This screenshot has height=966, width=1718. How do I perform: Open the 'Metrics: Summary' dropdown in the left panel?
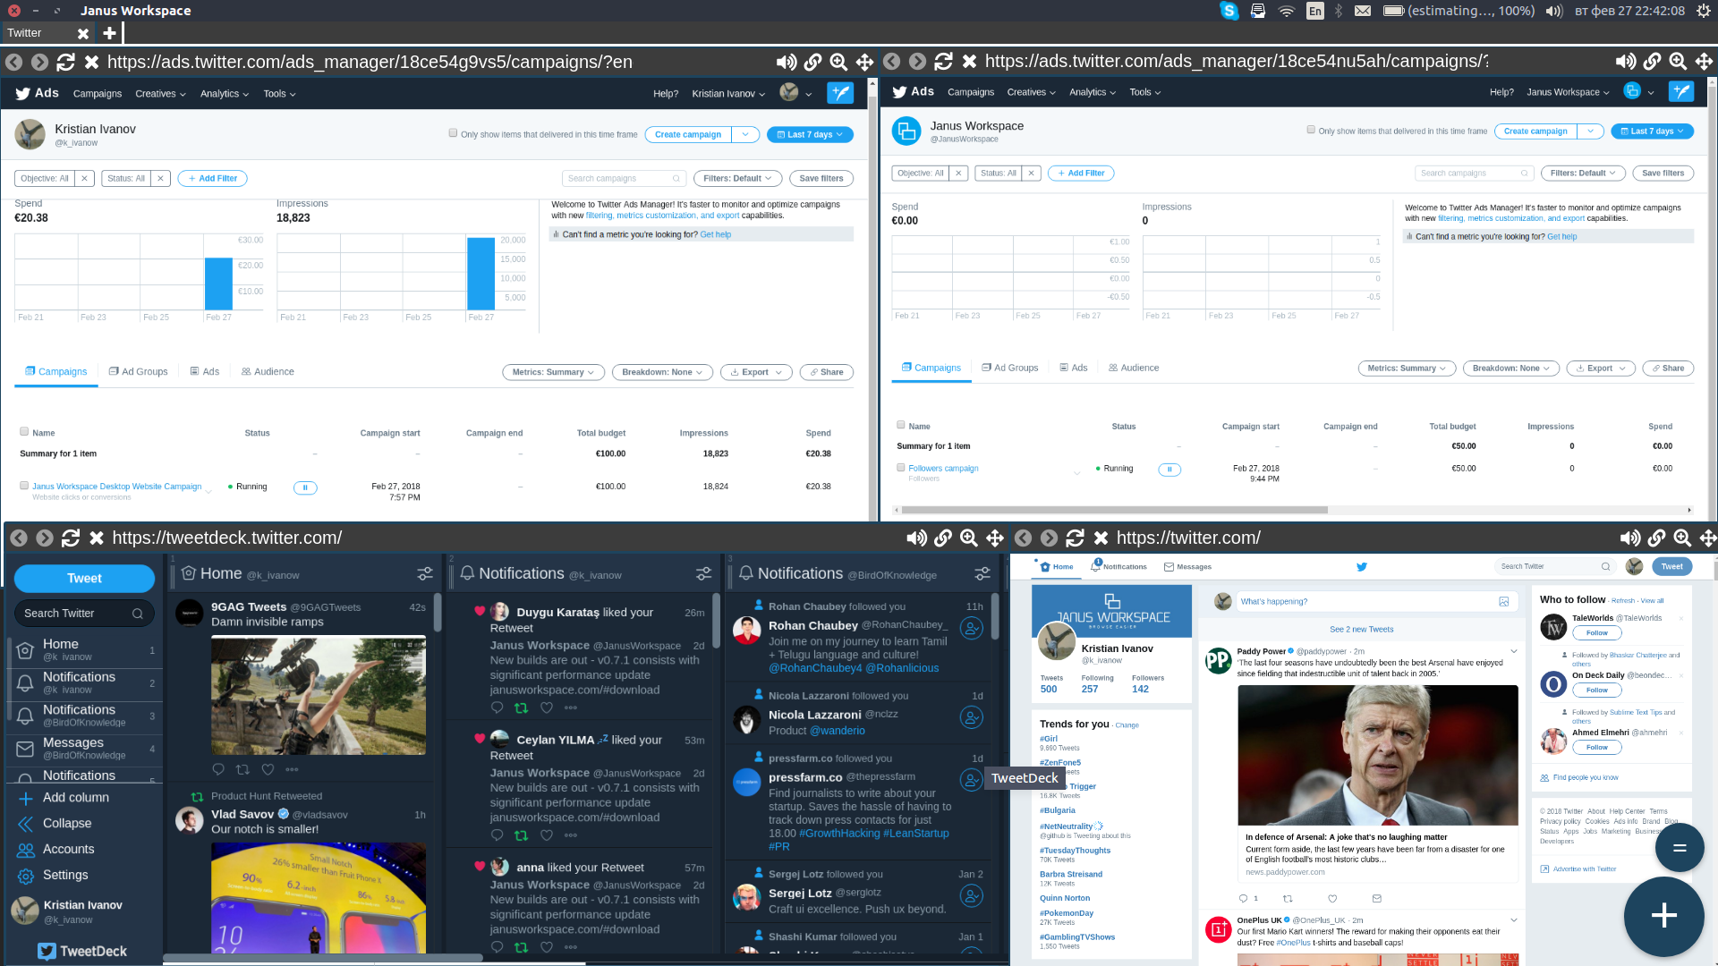tap(553, 373)
